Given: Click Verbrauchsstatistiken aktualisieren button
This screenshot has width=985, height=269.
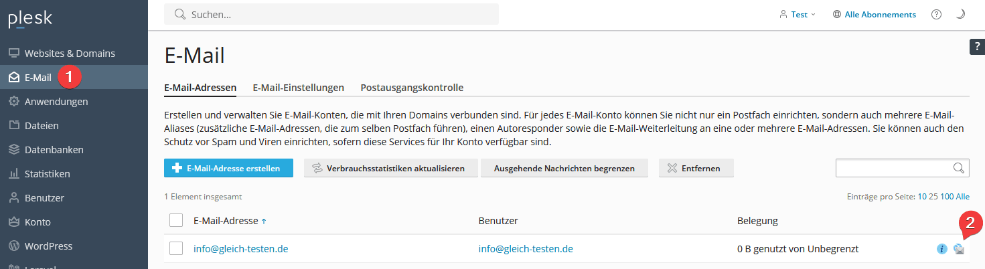Looking at the screenshot, I should coord(390,168).
